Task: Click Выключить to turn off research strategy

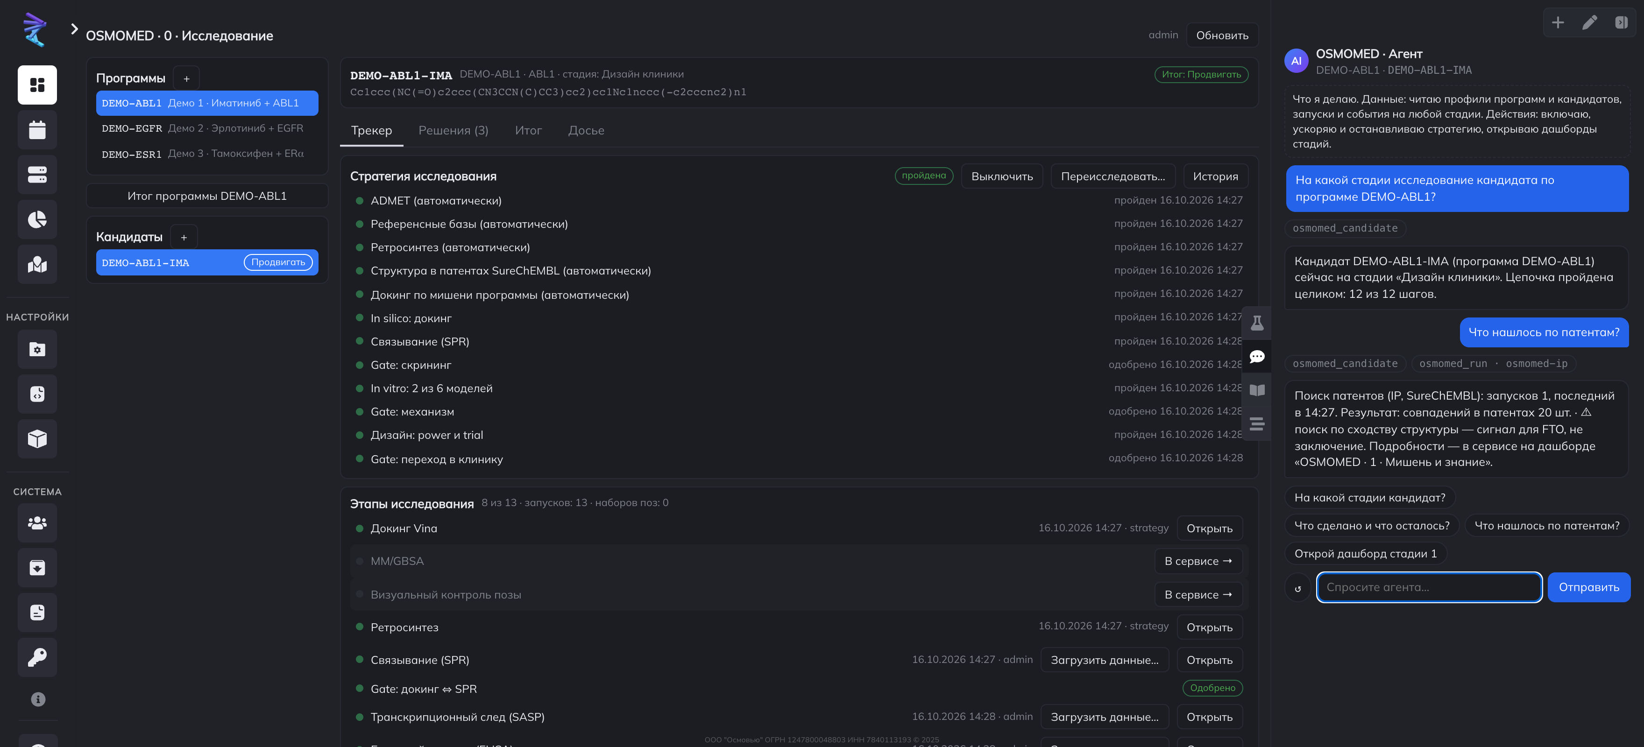Action: tap(1001, 176)
